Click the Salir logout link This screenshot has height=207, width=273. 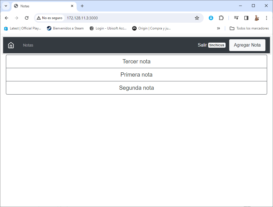[202, 45]
